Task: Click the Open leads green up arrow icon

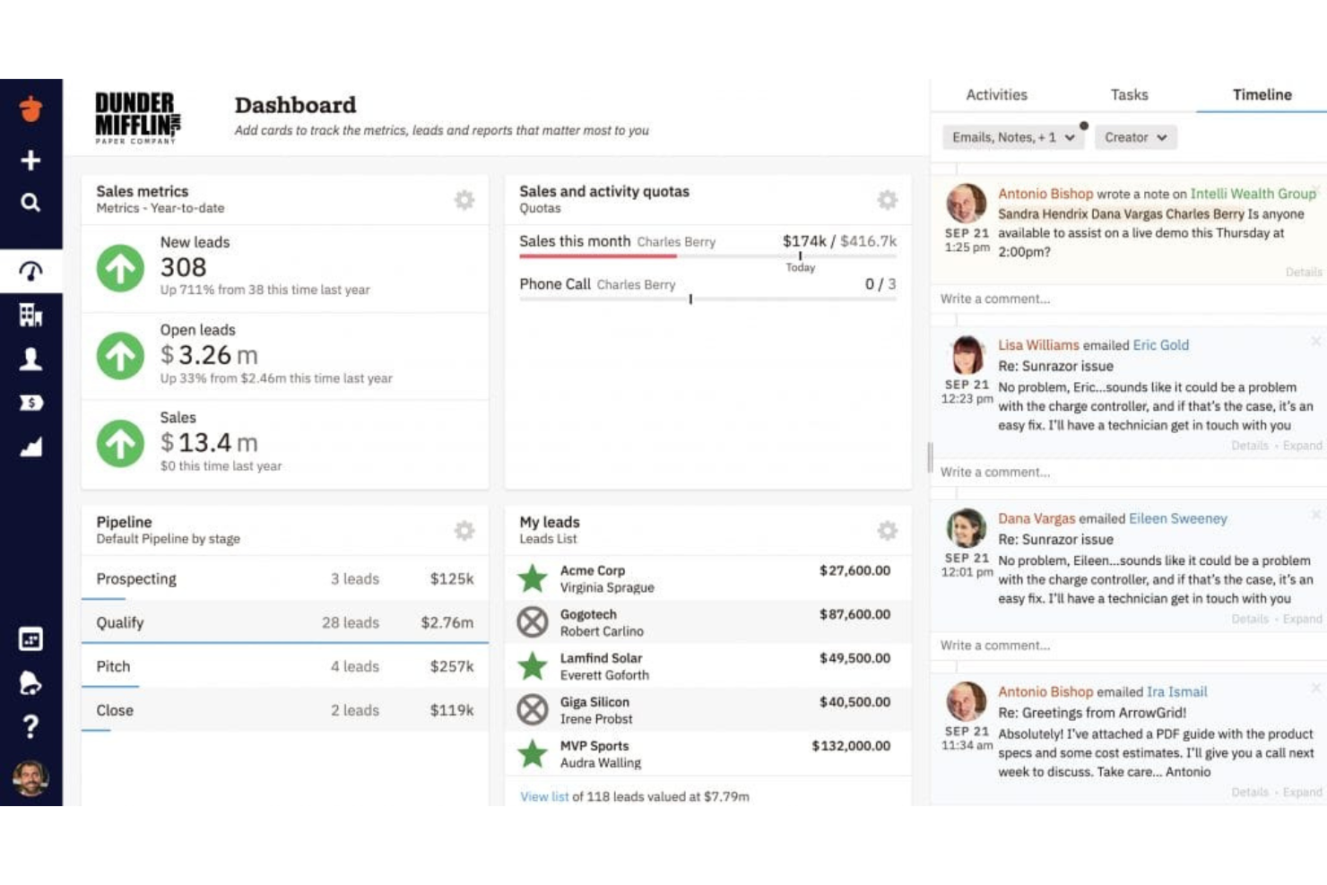Action: 120,355
